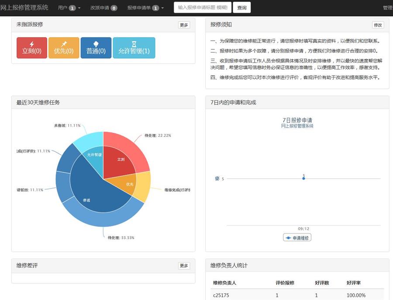393x300 pixels.
Task: Select the 允许暂缓(1) hourglass button
Action: 134,48
